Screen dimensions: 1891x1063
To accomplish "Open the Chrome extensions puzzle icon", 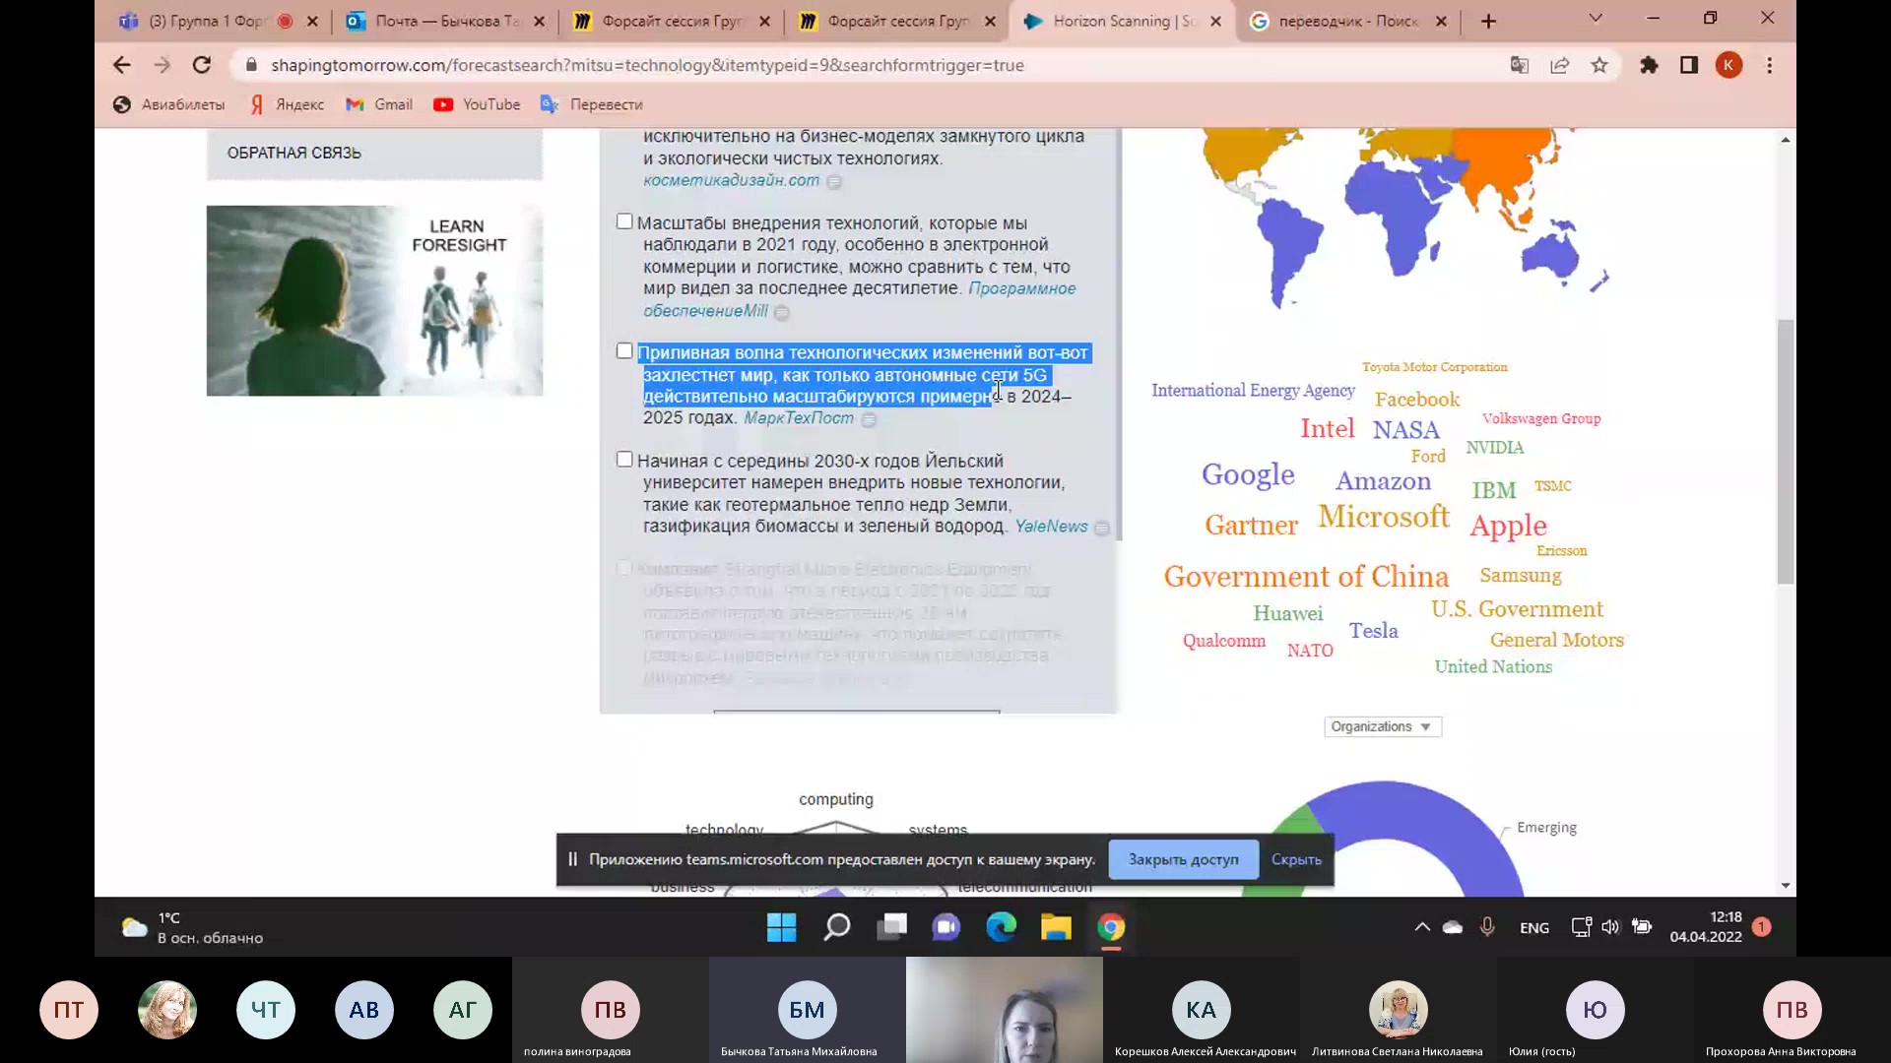I will point(1649,65).
